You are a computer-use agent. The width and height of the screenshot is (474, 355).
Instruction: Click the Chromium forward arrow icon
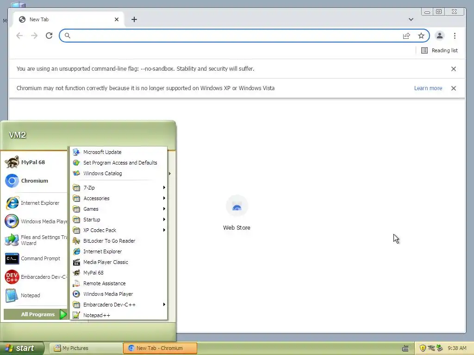tap(34, 36)
